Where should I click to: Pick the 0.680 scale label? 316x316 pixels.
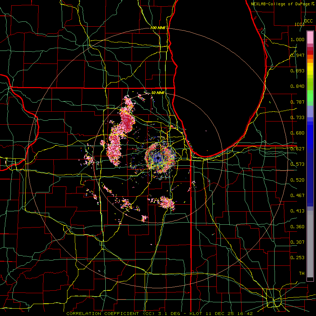click(297, 133)
